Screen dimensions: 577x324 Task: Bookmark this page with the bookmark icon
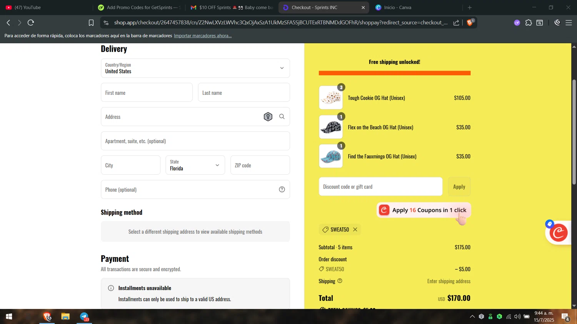pos(91,23)
